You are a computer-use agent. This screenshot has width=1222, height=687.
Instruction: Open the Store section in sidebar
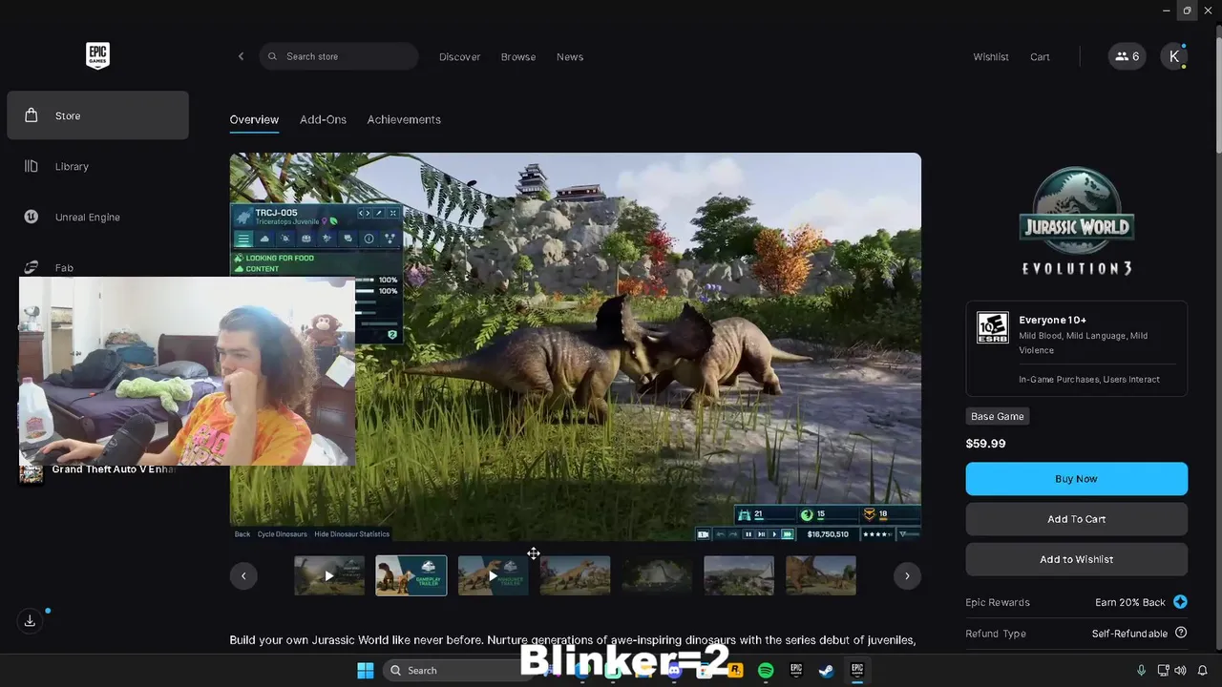click(97, 115)
